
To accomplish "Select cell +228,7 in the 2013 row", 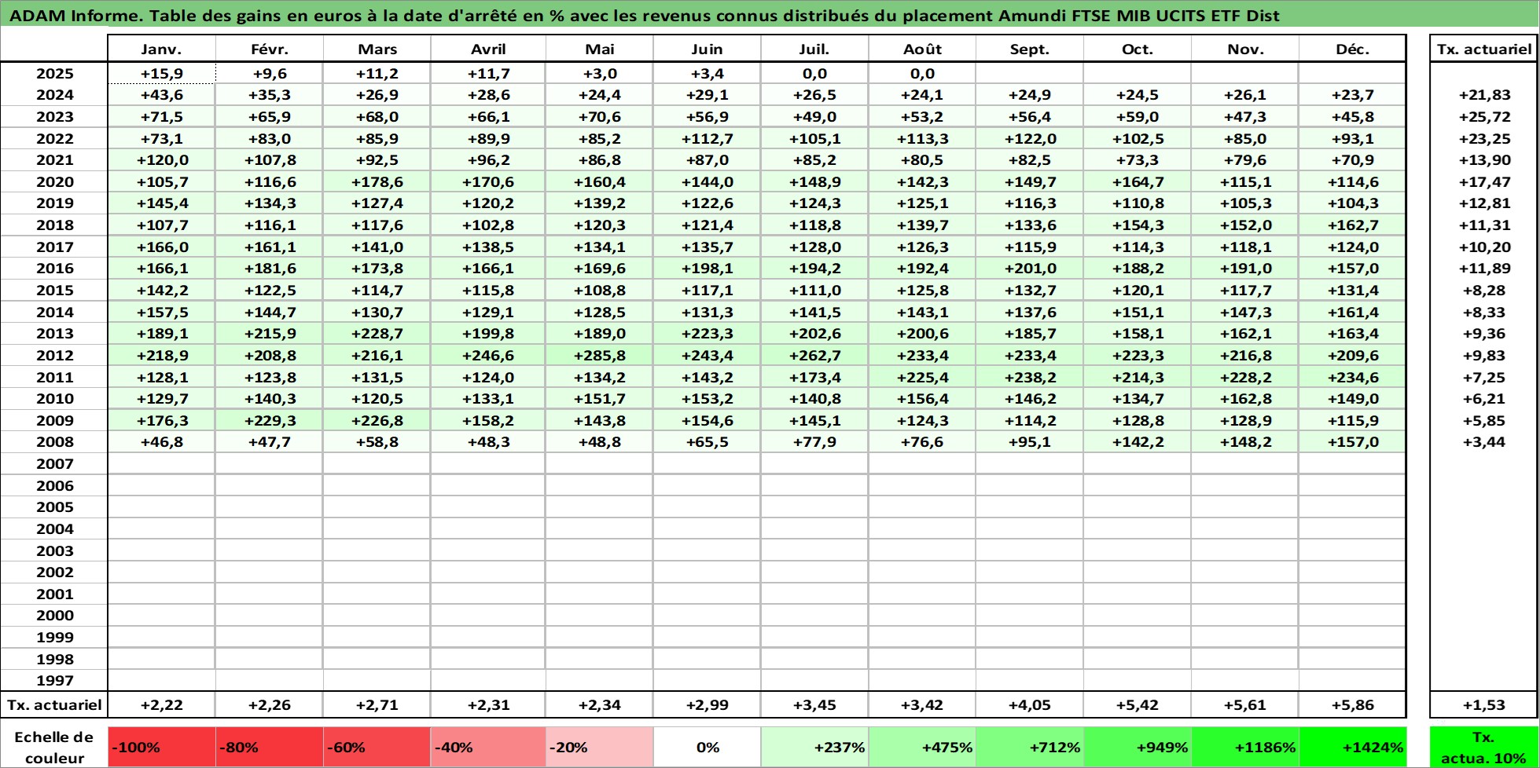I will point(377,333).
